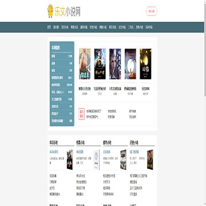Click the red stamp badge beside latest updates
This screenshot has width=206, height=206.
click(82, 114)
